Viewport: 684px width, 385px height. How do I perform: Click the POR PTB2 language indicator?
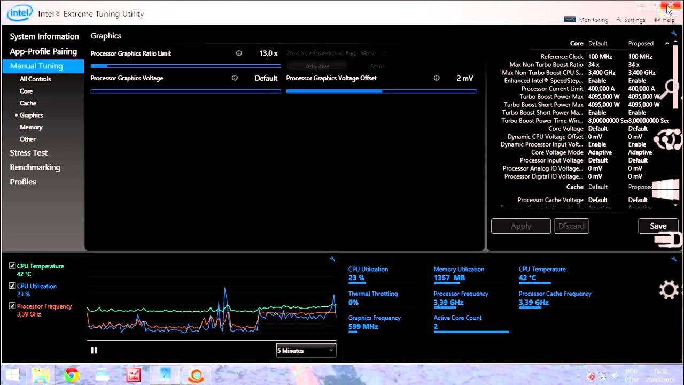tap(632, 375)
